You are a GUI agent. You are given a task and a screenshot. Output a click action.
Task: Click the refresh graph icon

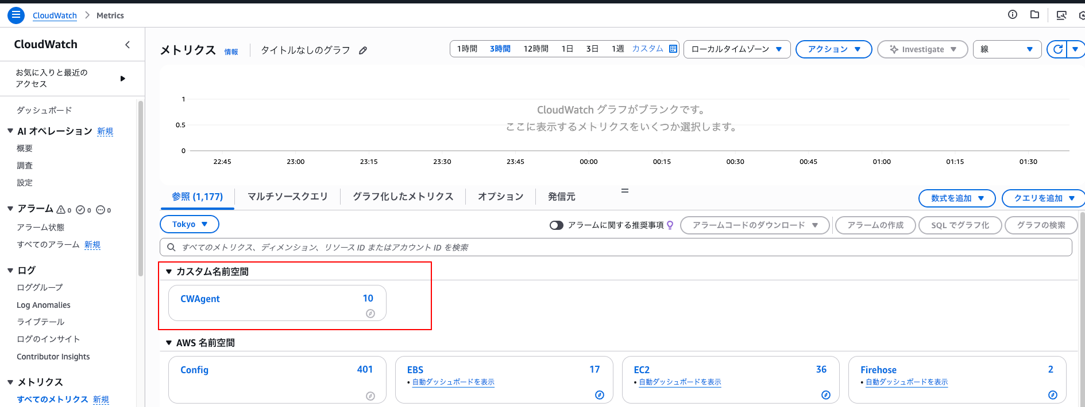[1057, 49]
